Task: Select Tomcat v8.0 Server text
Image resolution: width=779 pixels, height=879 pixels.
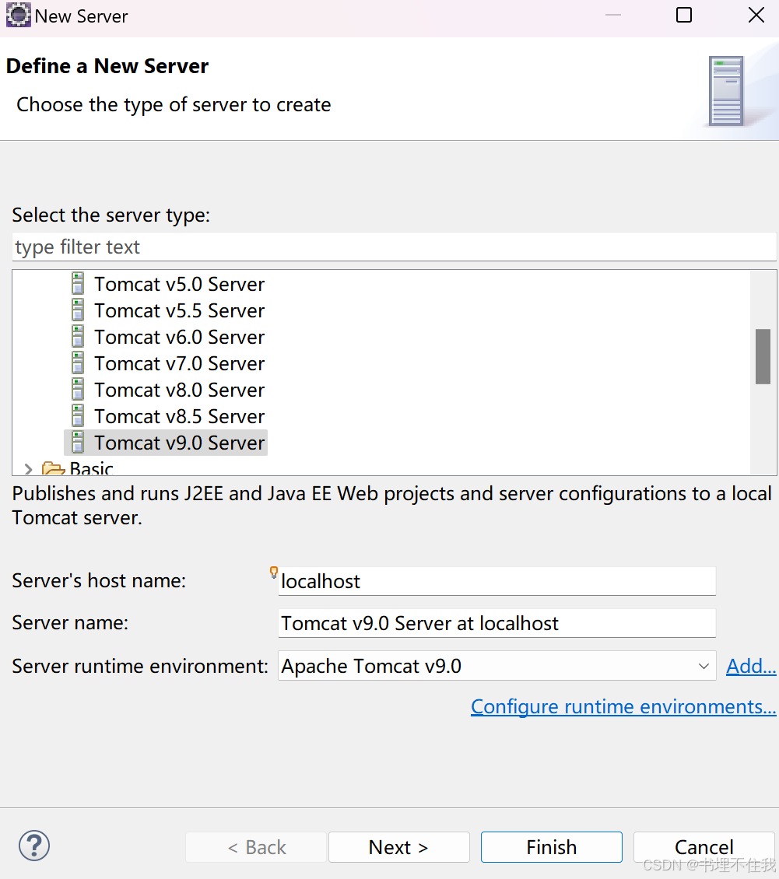Action: (x=180, y=390)
